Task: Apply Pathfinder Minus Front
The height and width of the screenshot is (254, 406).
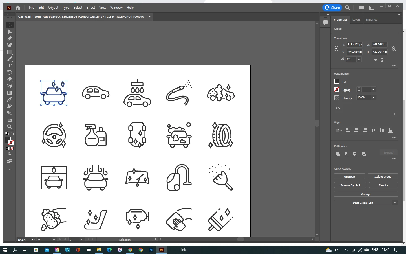Action: pyautogui.click(x=346, y=154)
